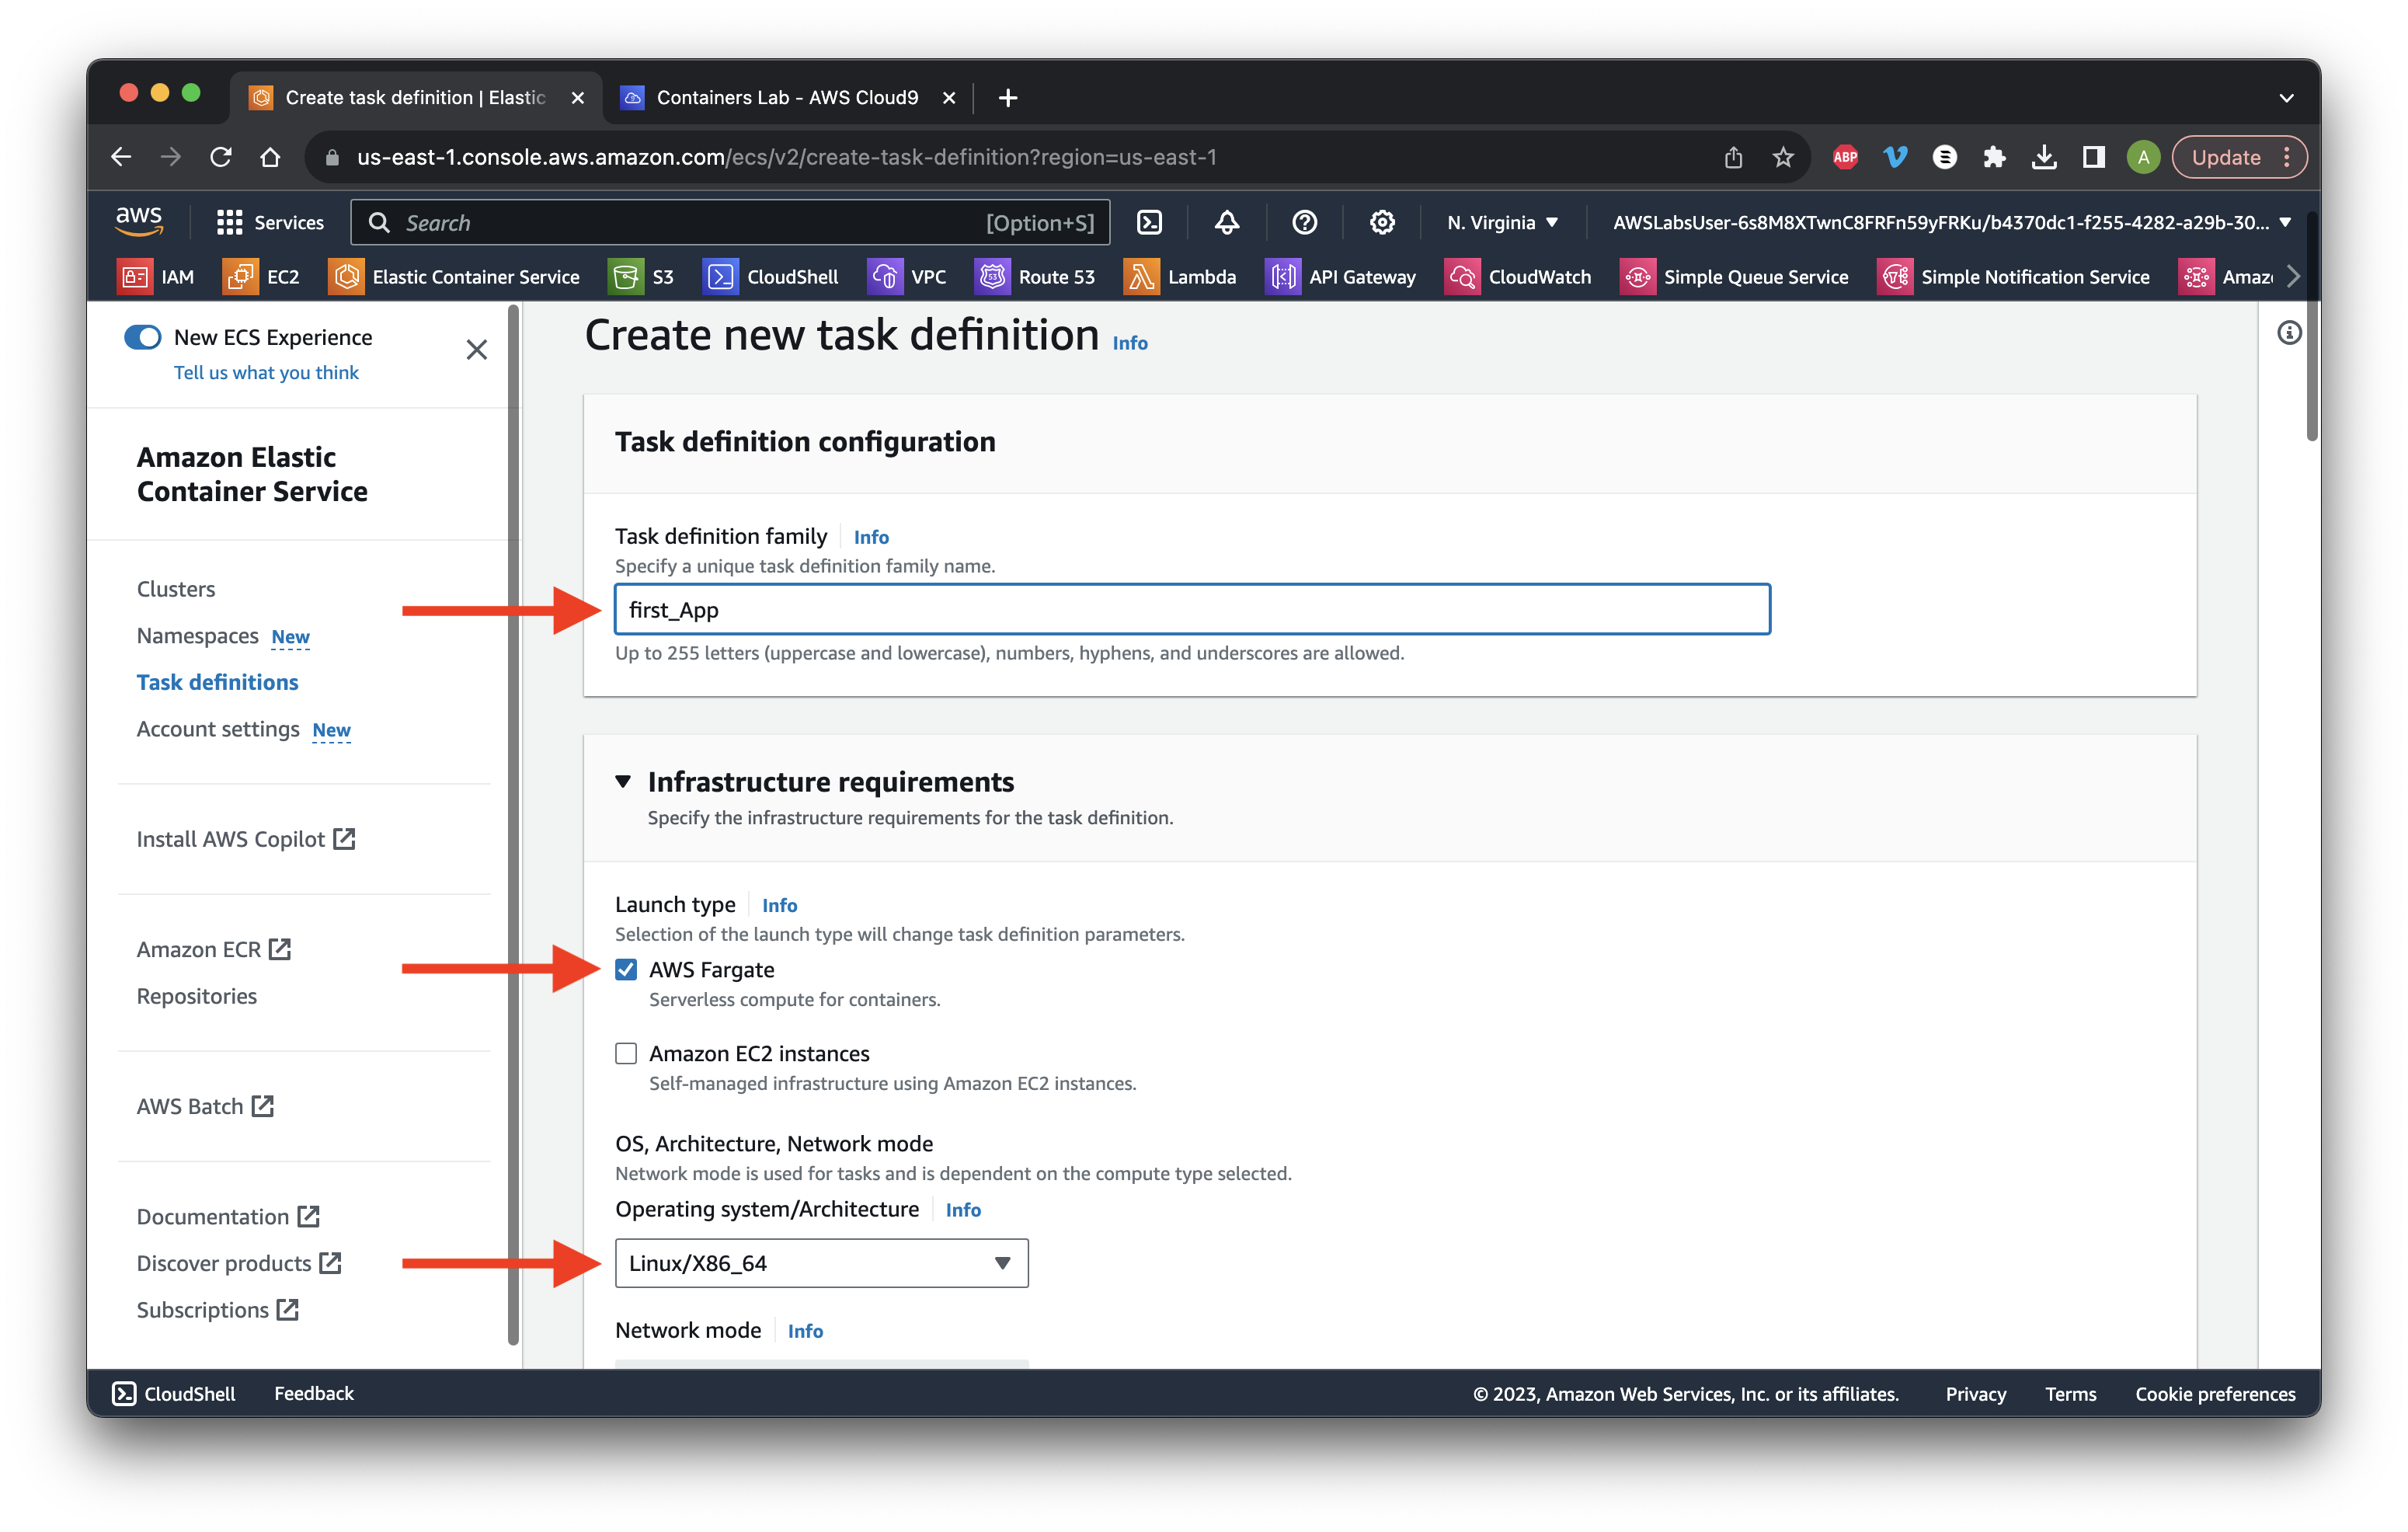Open the Route 53 shortcut

1035,277
